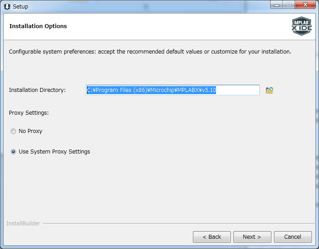Click inside the Installation Directory path field
This screenshot has height=249, width=319.
[x=172, y=90]
